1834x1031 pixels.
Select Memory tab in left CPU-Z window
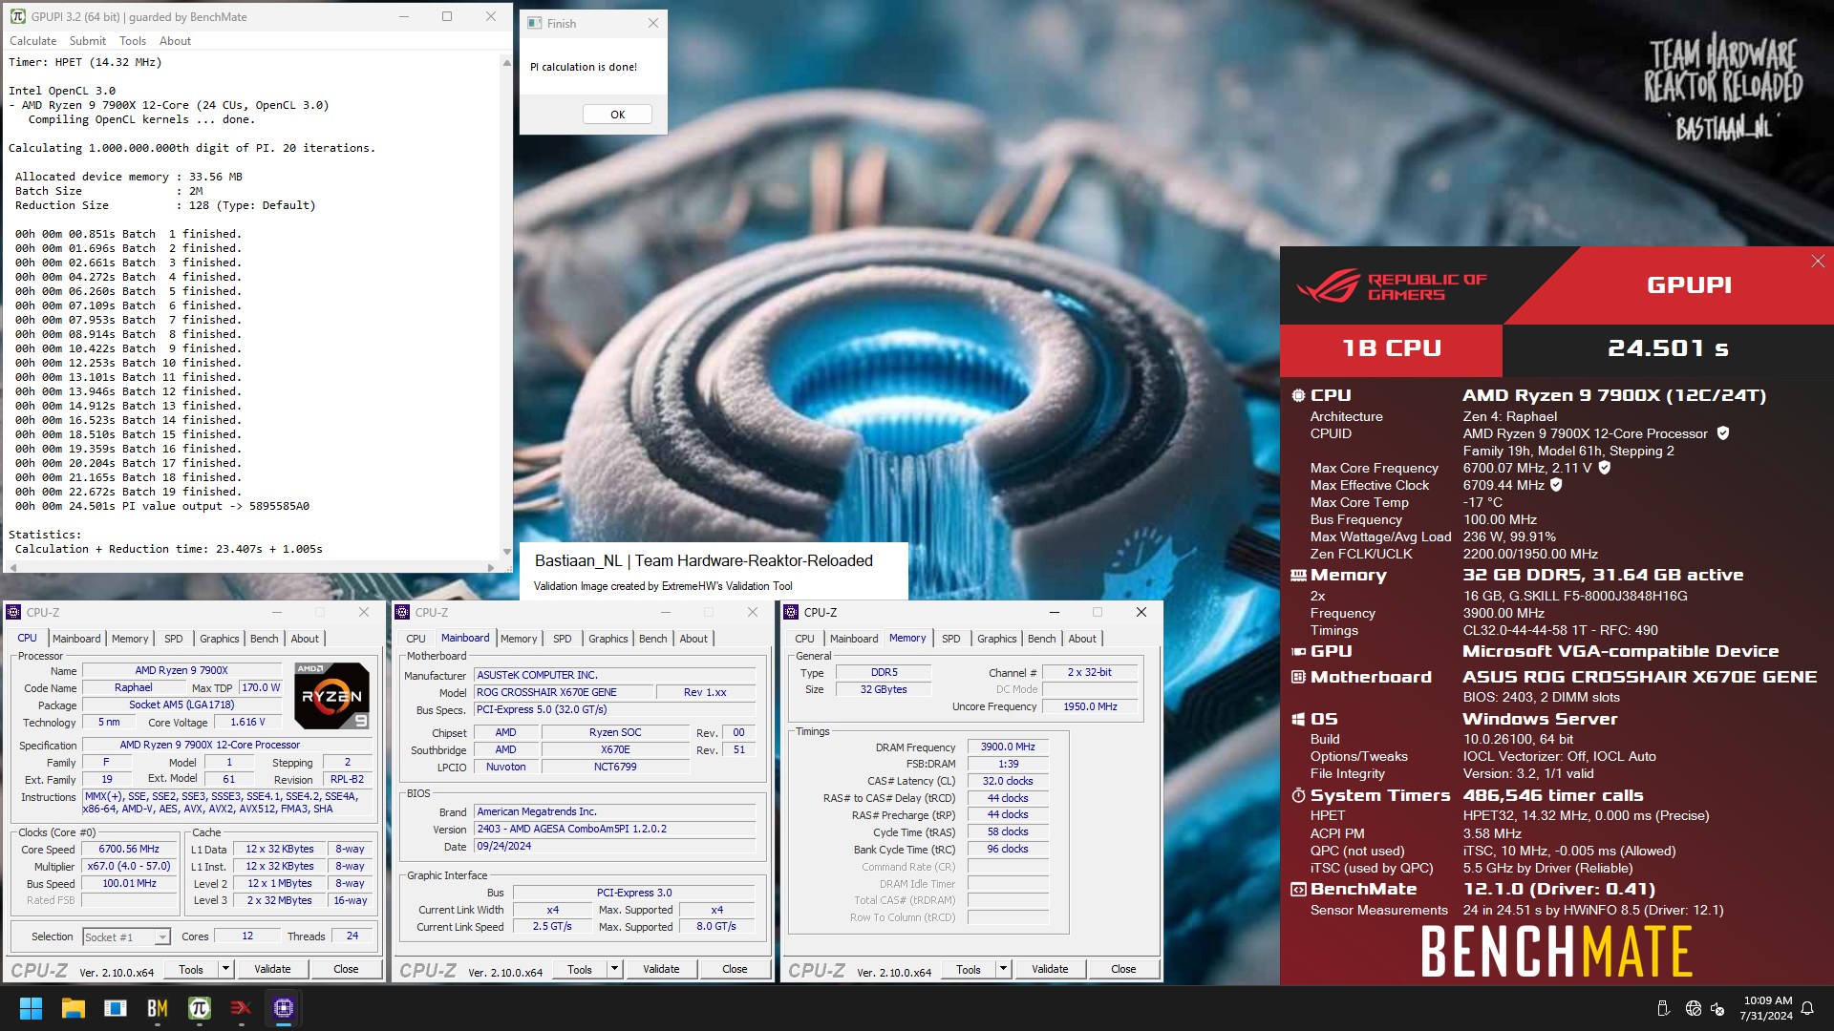[x=130, y=639]
